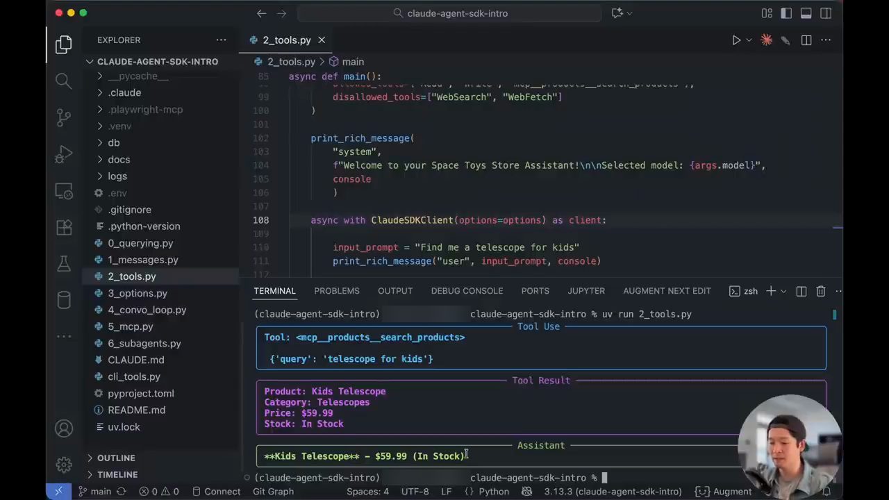Click Git Graph in the status bar
This screenshot has width=889, height=500.
273,491
